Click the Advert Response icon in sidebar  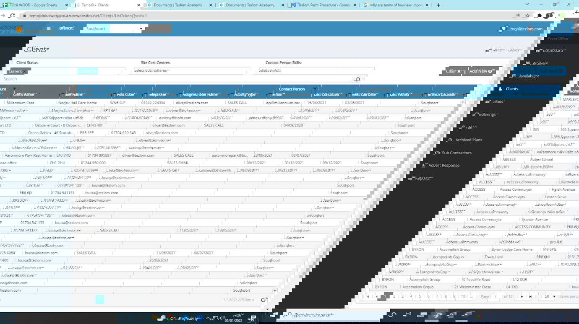coord(425,166)
